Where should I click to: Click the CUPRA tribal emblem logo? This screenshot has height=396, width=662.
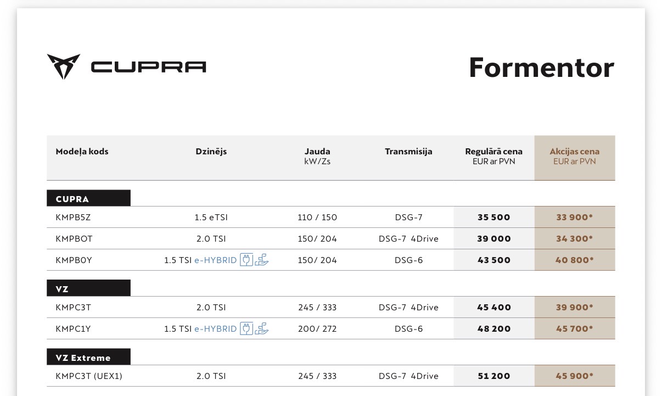(64, 66)
